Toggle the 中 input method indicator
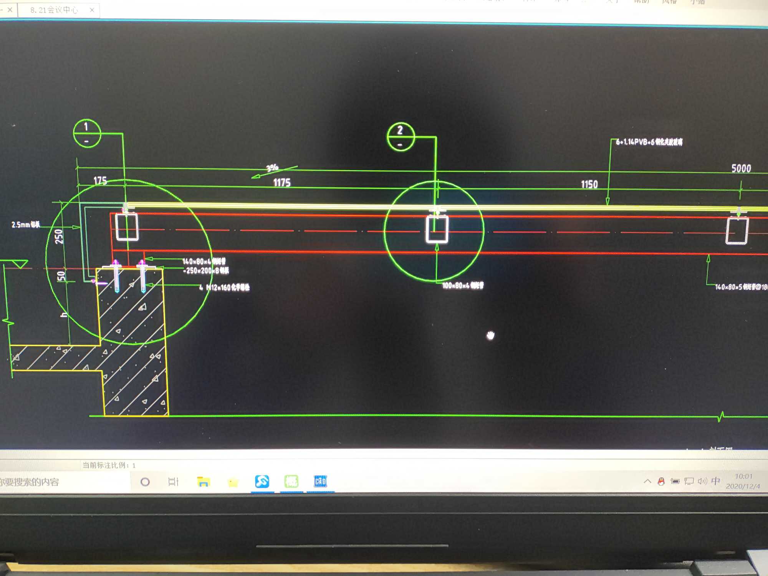Image resolution: width=768 pixels, height=576 pixels. [x=715, y=481]
